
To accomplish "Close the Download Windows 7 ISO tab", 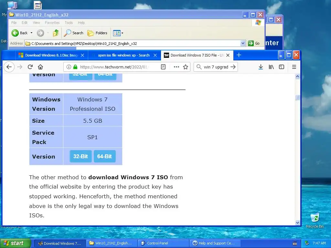I will [x=228, y=55].
